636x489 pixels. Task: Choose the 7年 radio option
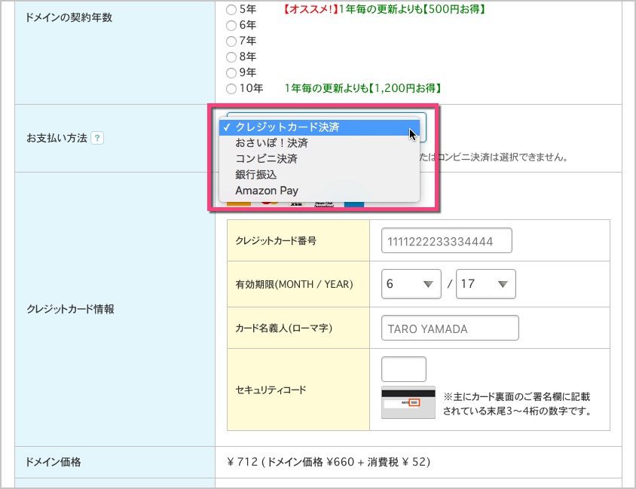pyautogui.click(x=231, y=41)
